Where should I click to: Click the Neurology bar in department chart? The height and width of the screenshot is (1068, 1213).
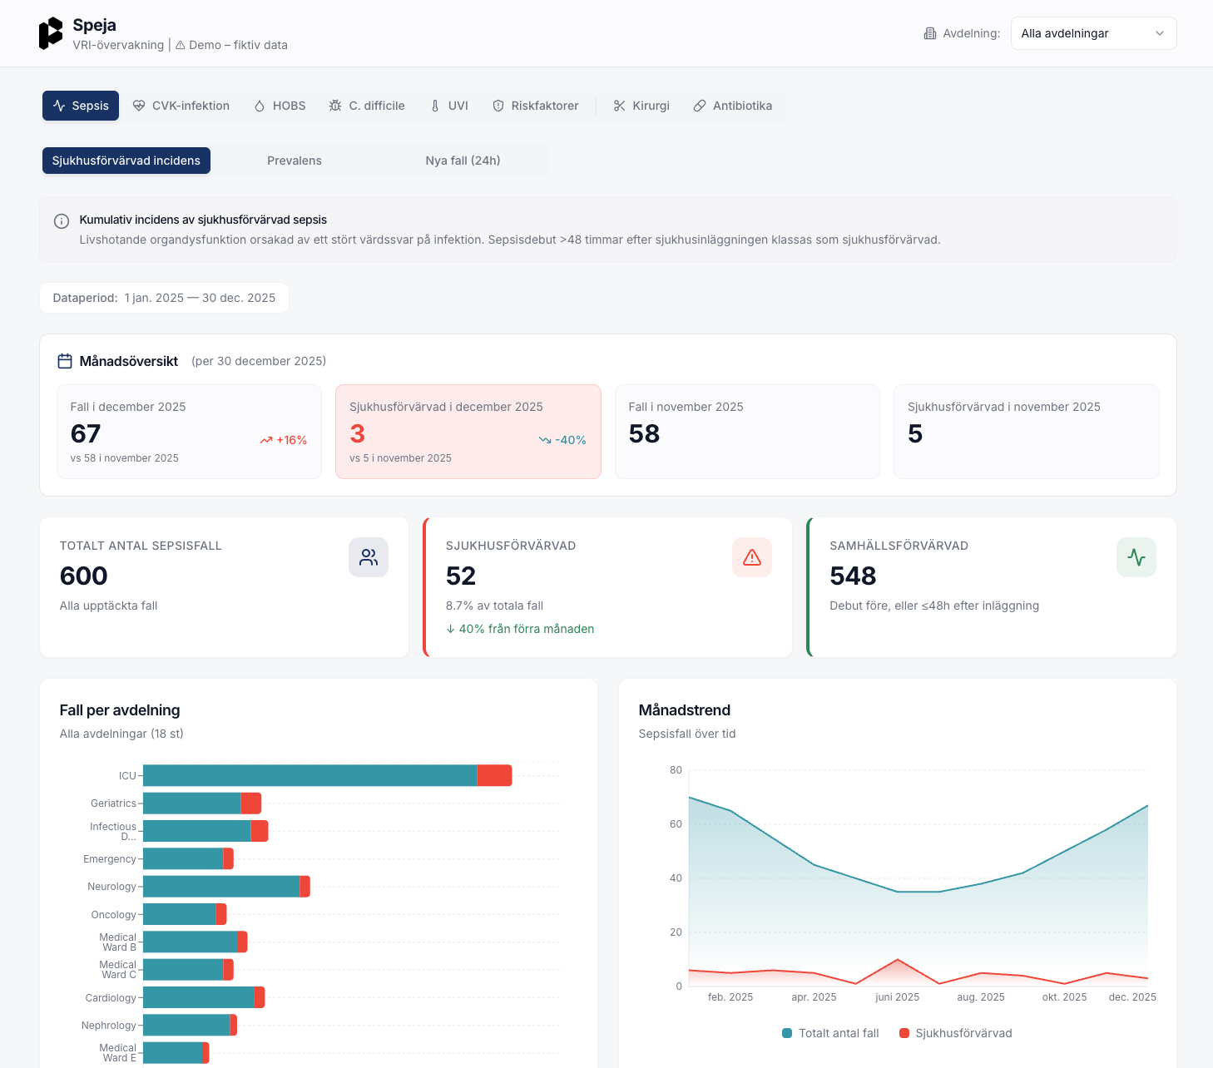[226, 887]
